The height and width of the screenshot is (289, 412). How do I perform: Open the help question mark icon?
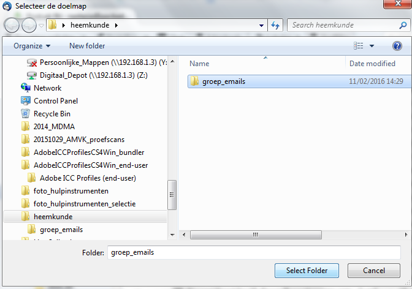coord(397,46)
